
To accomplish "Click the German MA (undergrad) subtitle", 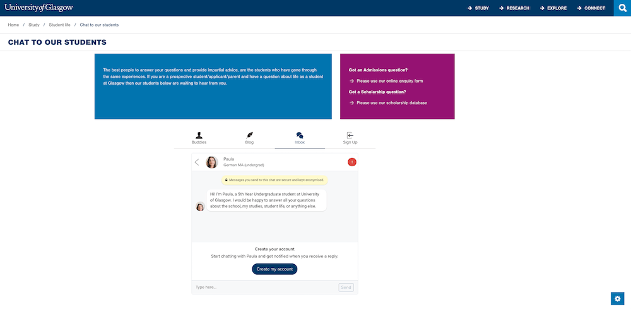I will (x=244, y=165).
